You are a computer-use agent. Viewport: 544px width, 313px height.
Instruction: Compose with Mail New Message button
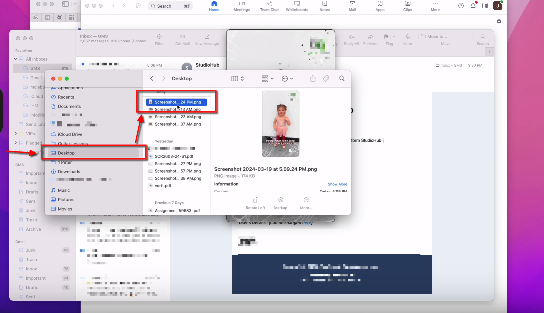(x=207, y=40)
